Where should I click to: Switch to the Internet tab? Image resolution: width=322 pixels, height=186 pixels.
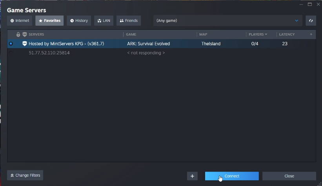[x=20, y=21]
